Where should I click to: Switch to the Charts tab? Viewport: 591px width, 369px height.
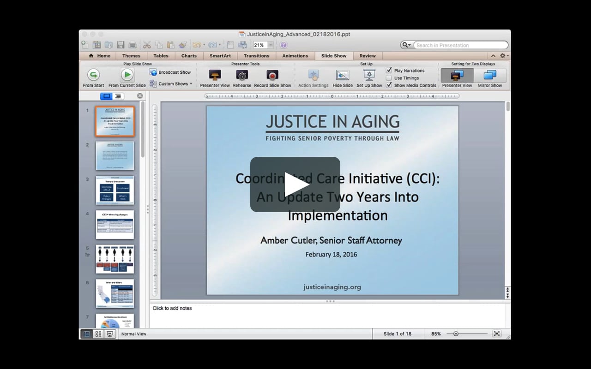(189, 56)
